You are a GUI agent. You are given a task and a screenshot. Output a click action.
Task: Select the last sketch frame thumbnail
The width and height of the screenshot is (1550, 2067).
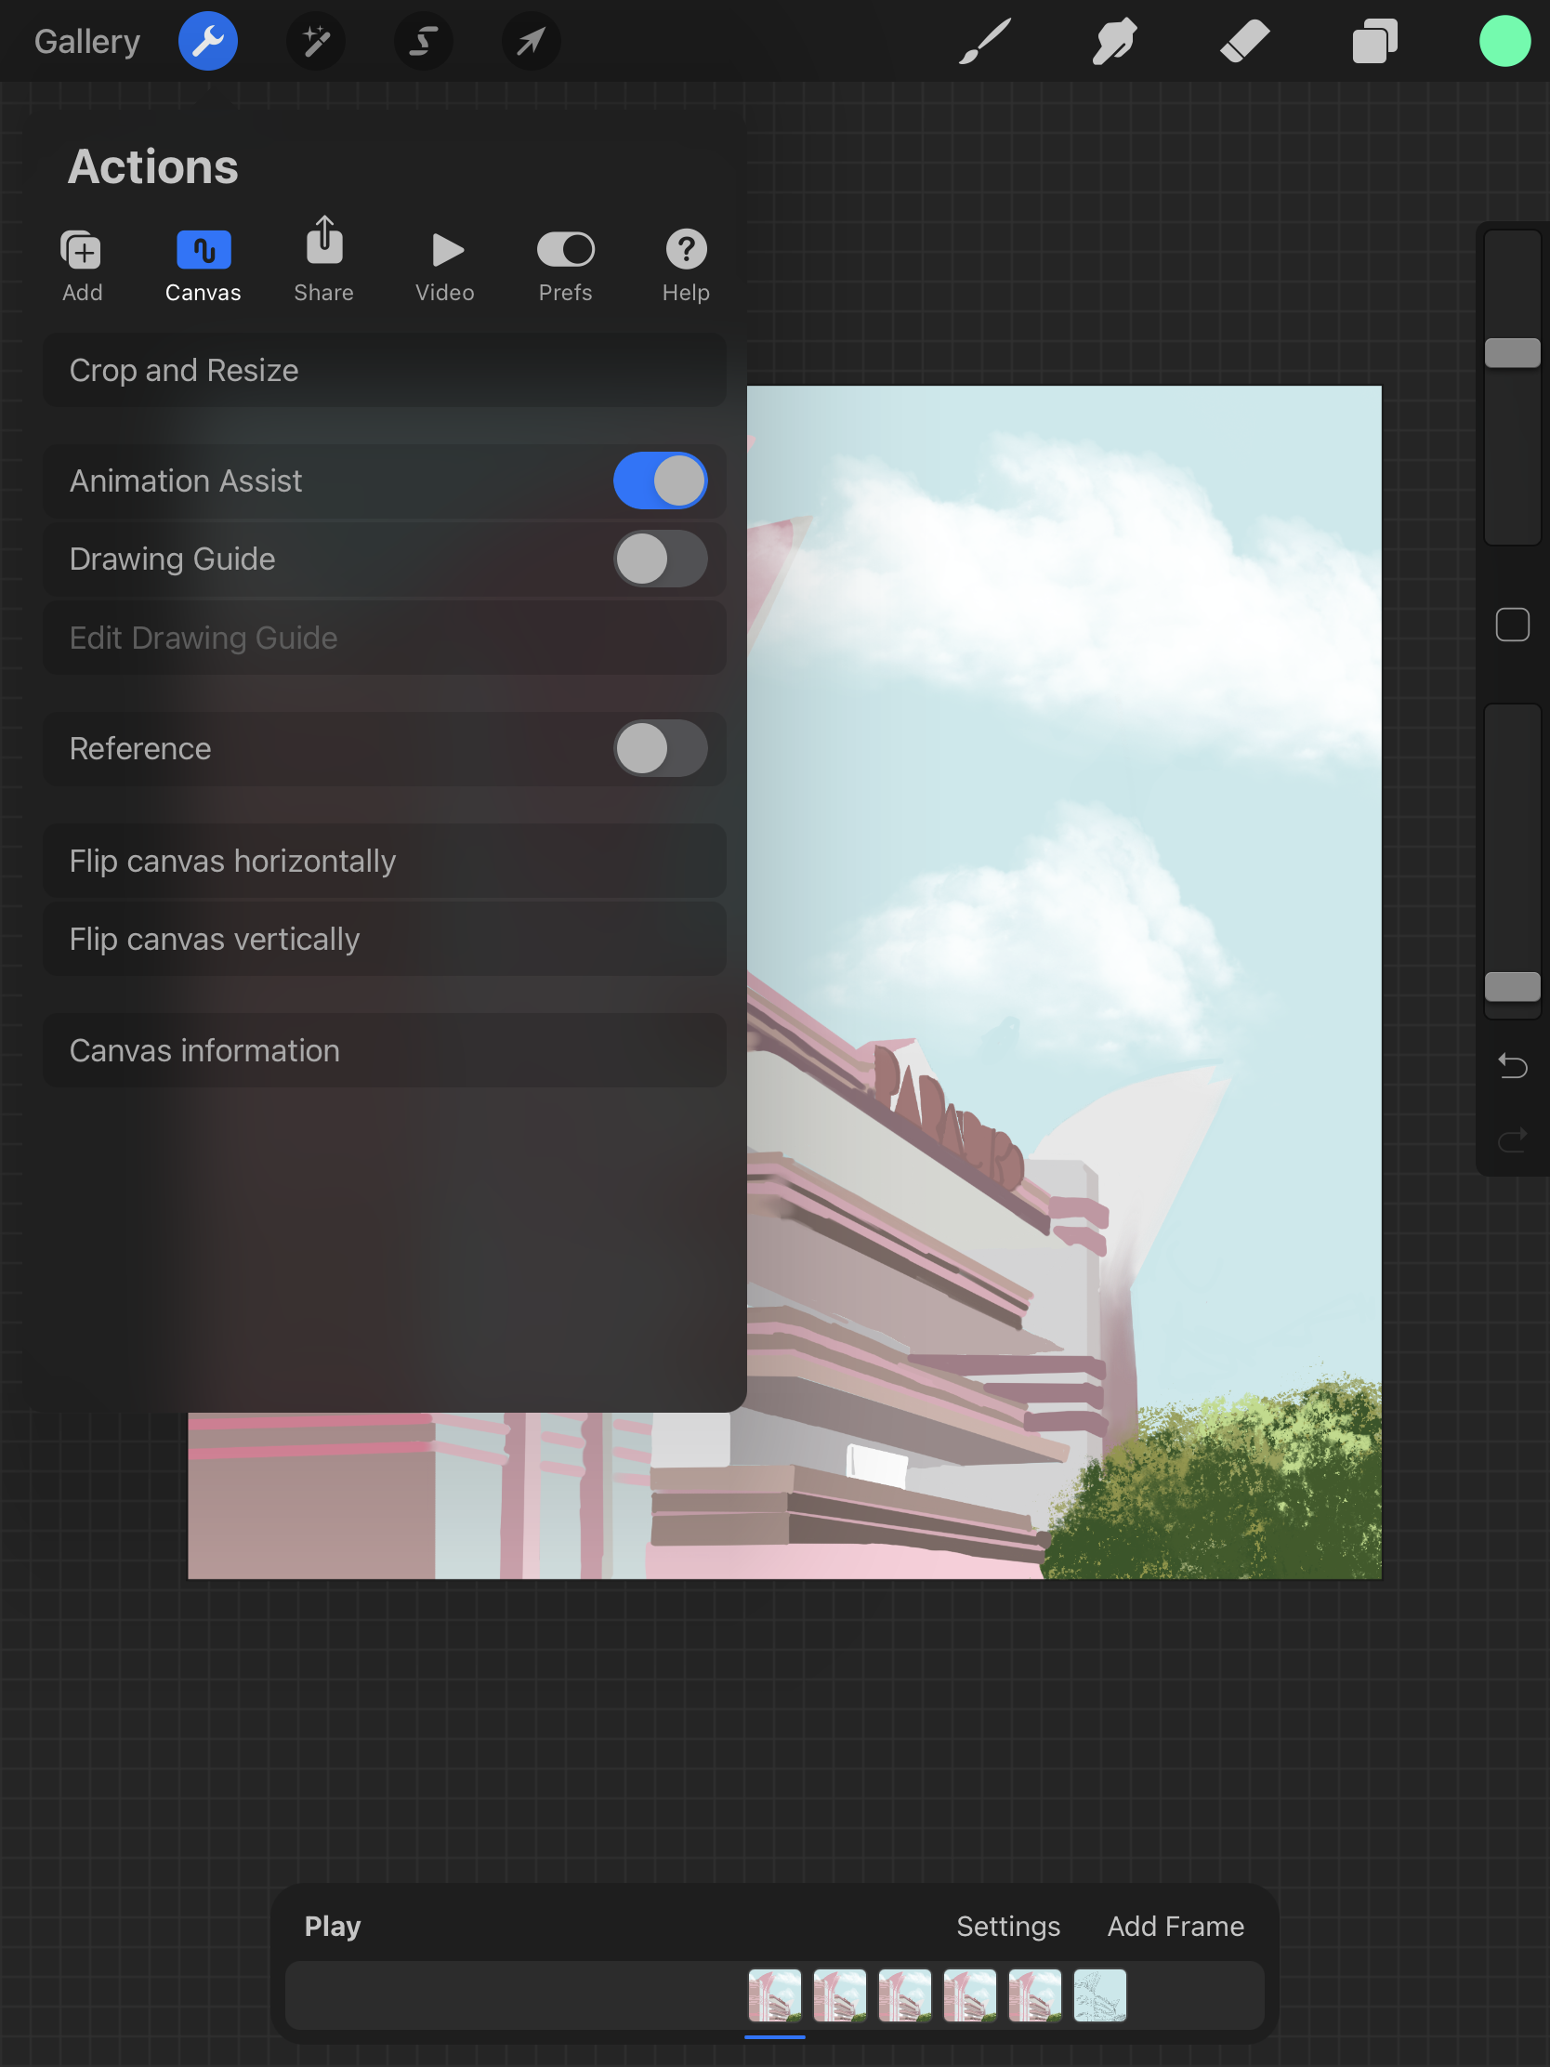1099,1995
